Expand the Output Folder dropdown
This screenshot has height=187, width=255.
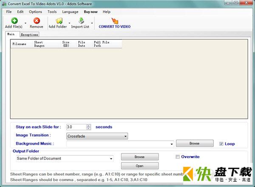[x=111, y=159]
